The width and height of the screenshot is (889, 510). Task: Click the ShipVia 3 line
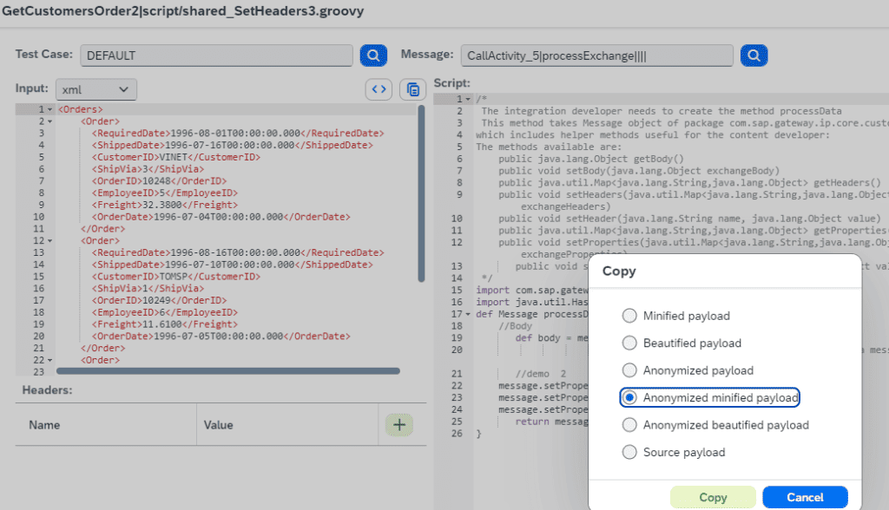[148, 169]
